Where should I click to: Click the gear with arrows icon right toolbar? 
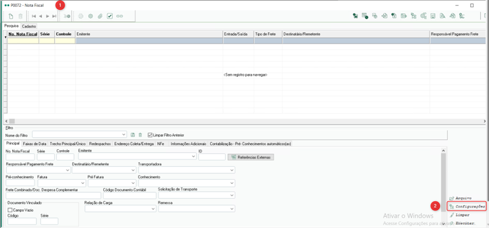point(423,16)
